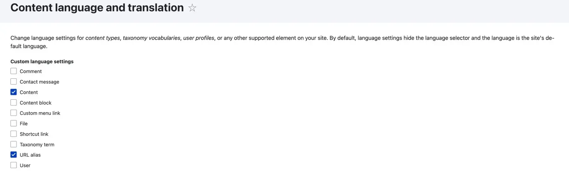Click the 'Taxonomy term' label text

click(37, 145)
